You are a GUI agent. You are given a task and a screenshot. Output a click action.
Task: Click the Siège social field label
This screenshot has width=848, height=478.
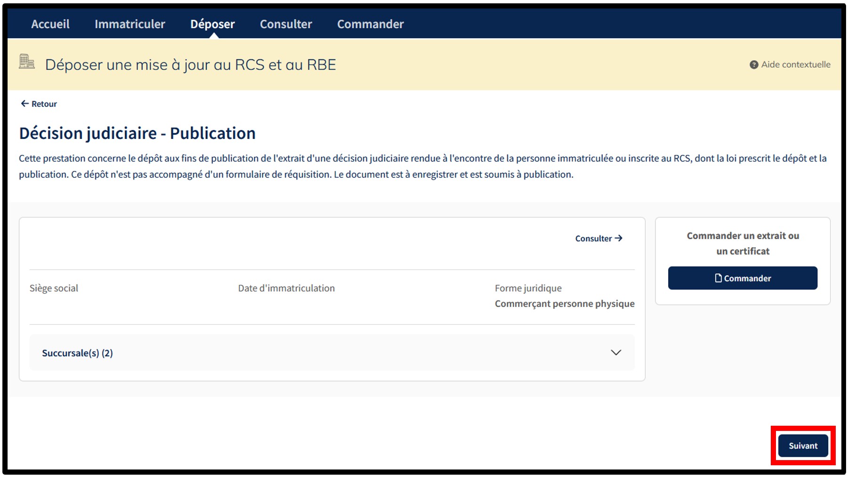pyautogui.click(x=54, y=288)
